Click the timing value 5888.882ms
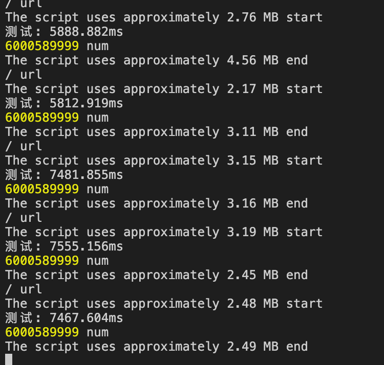Image resolution: width=384 pixels, height=365 pixels. pos(86,32)
